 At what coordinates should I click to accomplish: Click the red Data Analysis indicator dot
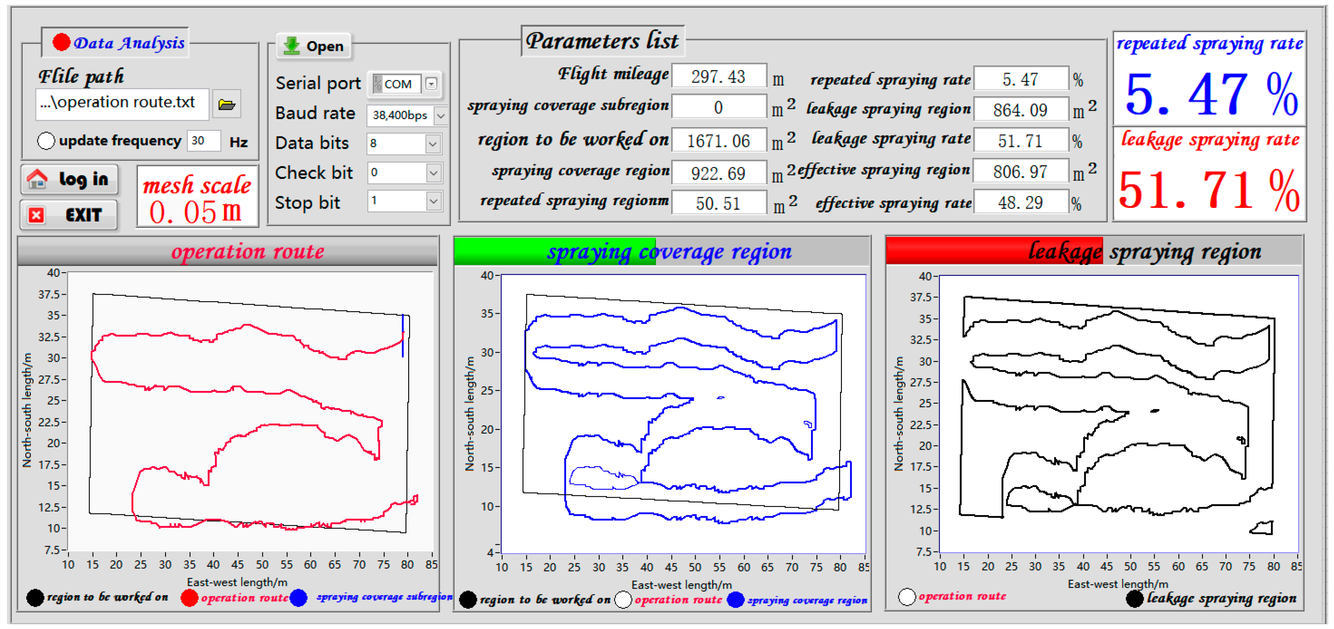point(61,42)
